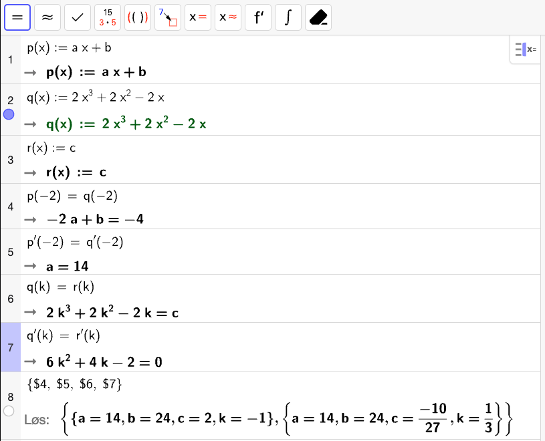Select the Expand parentheses tool

[138, 18]
